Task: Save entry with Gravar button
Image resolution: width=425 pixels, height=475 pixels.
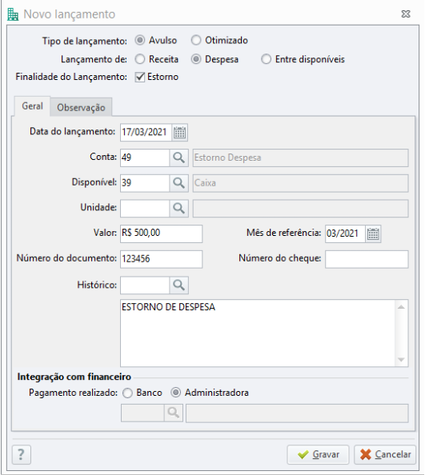Action: coord(319,454)
